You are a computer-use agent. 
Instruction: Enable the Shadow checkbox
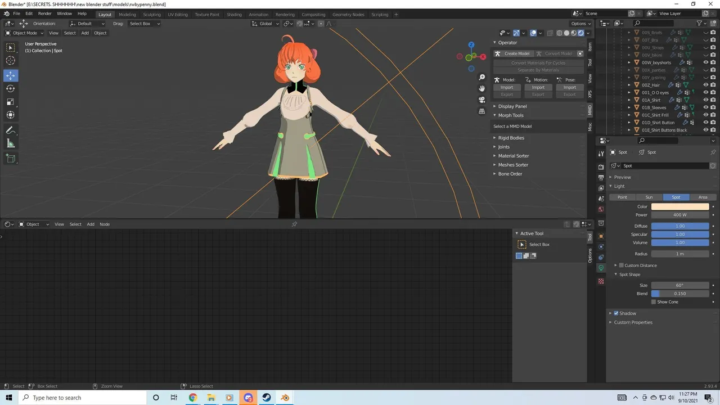coord(616,313)
